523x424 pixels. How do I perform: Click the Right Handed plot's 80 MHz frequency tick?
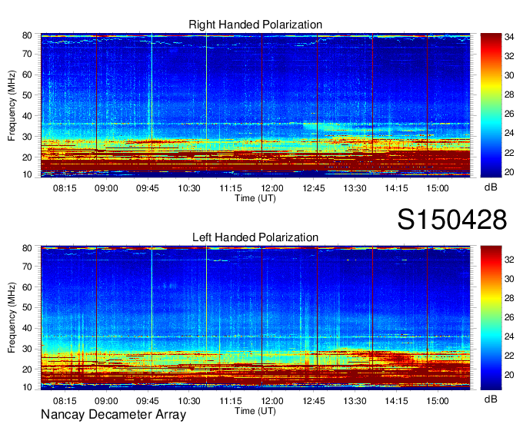pos(27,35)
